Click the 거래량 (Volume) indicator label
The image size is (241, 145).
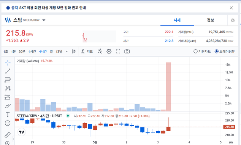point(28,61)
